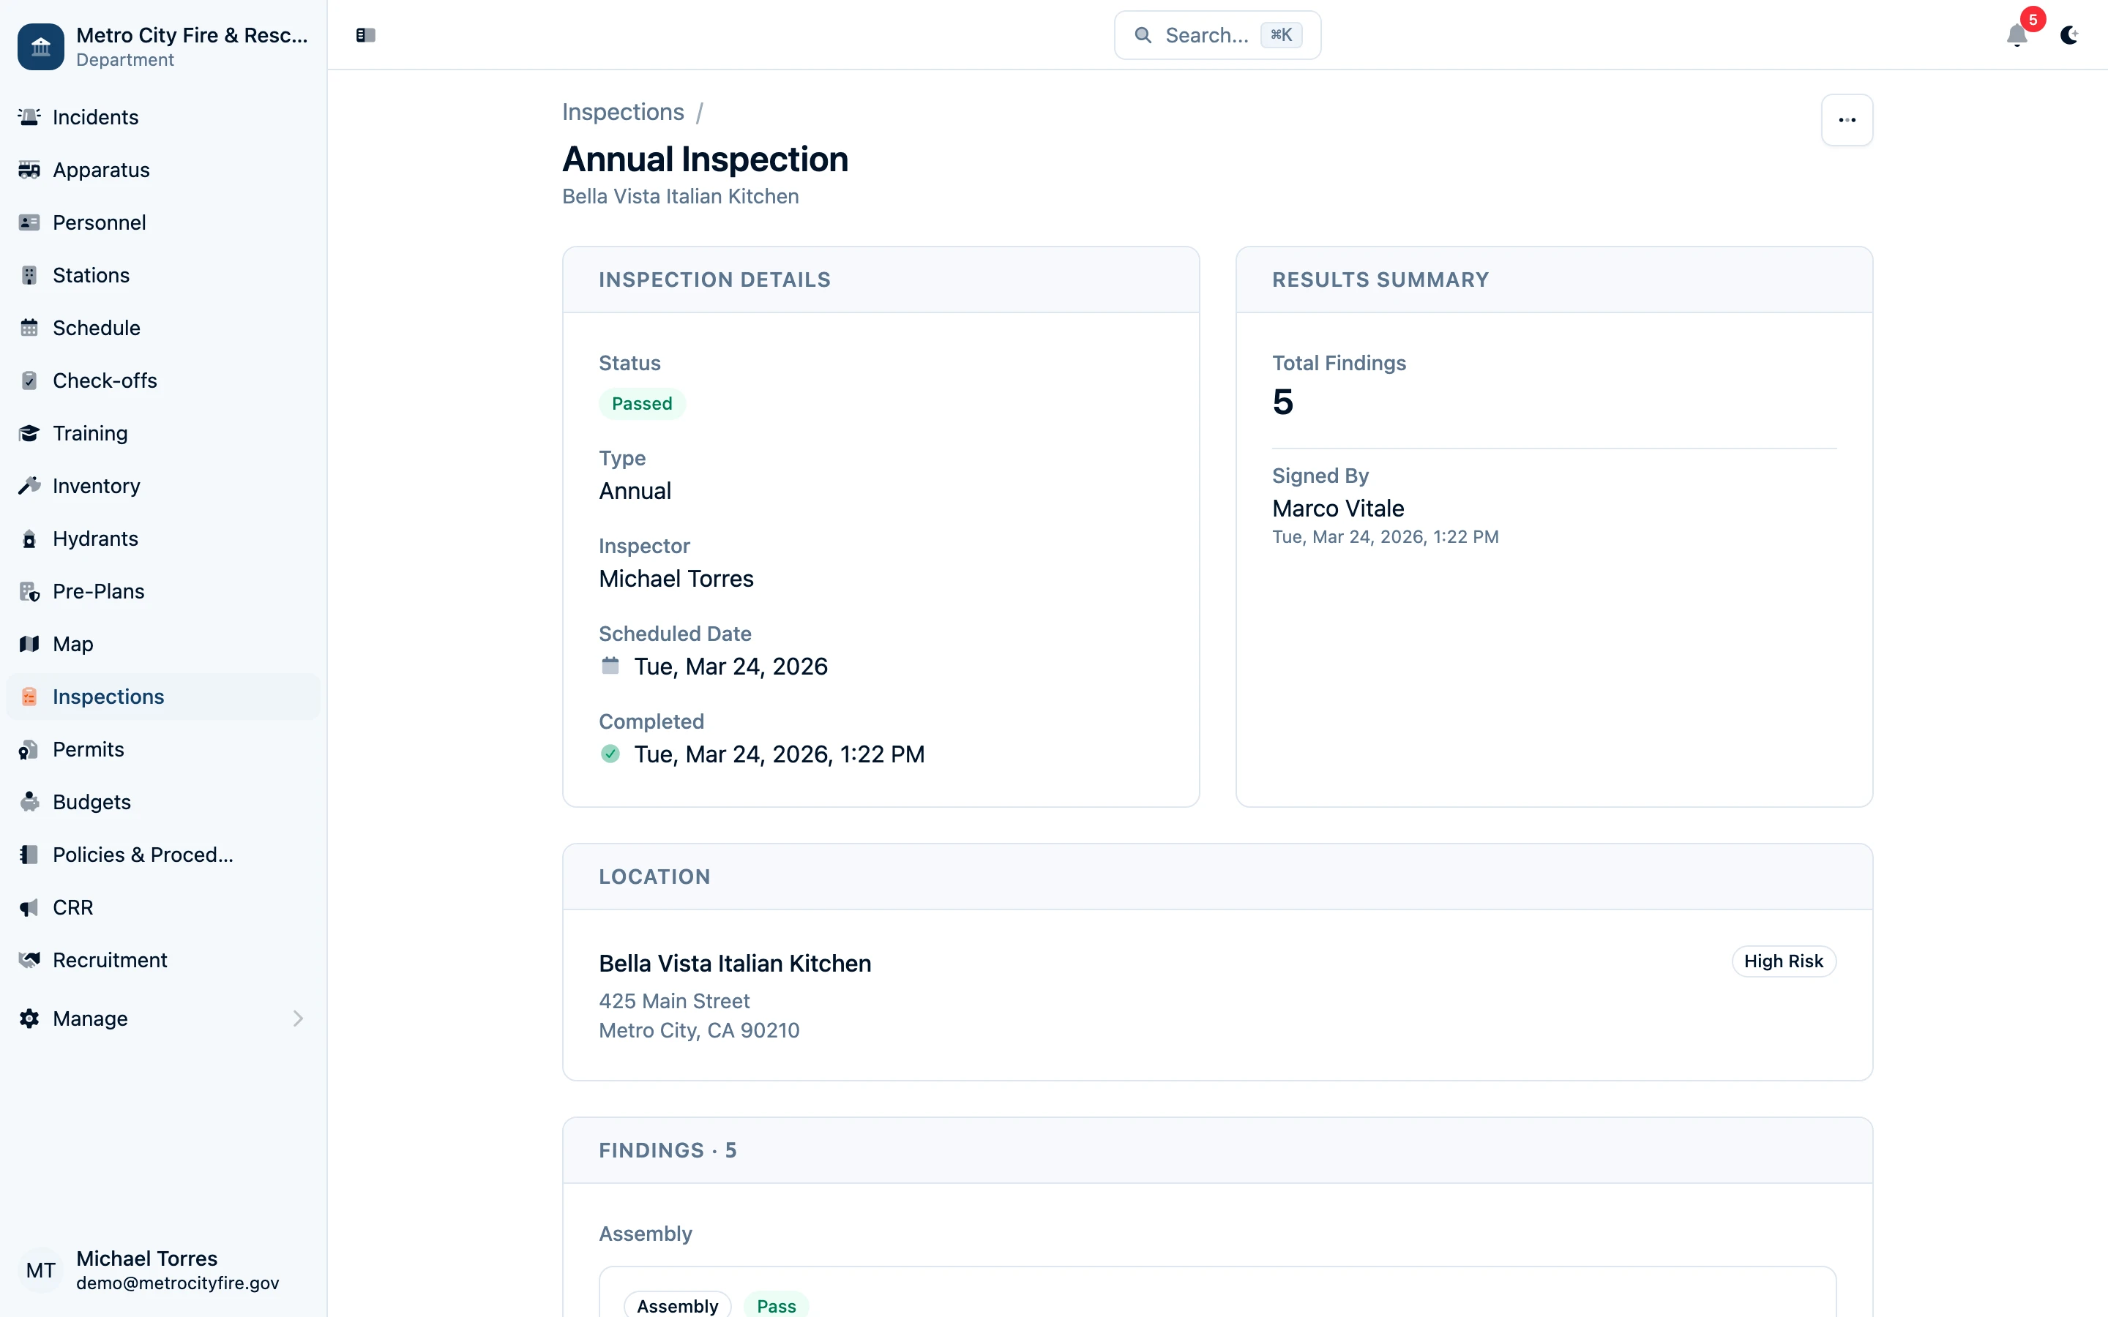Click the Inspections breadcrumb link
The width and height of the screenshot is (2108, 1317).
pos(623,113)
